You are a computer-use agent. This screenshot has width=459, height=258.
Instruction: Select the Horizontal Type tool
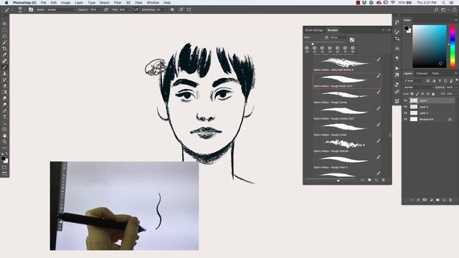tap(4, 117)
